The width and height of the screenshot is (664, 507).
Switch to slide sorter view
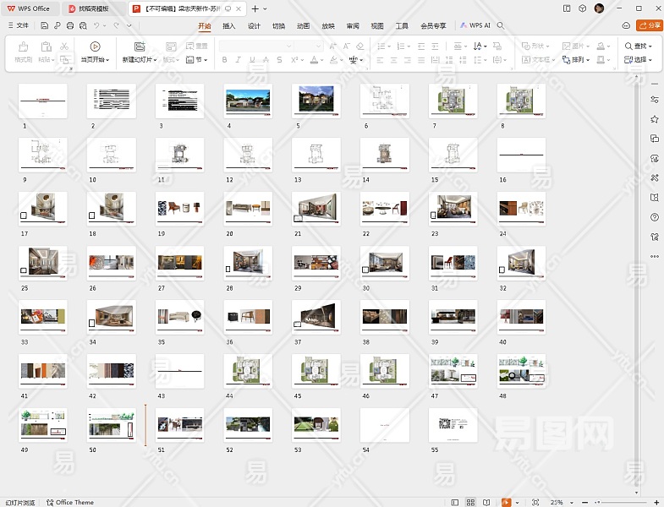pyautogui.click(x=470, y=502)
